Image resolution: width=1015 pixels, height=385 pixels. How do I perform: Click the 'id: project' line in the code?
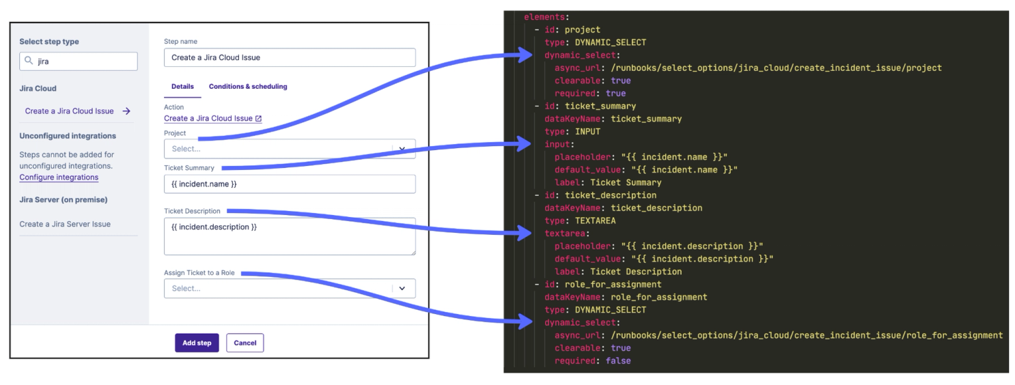point(567,29)
